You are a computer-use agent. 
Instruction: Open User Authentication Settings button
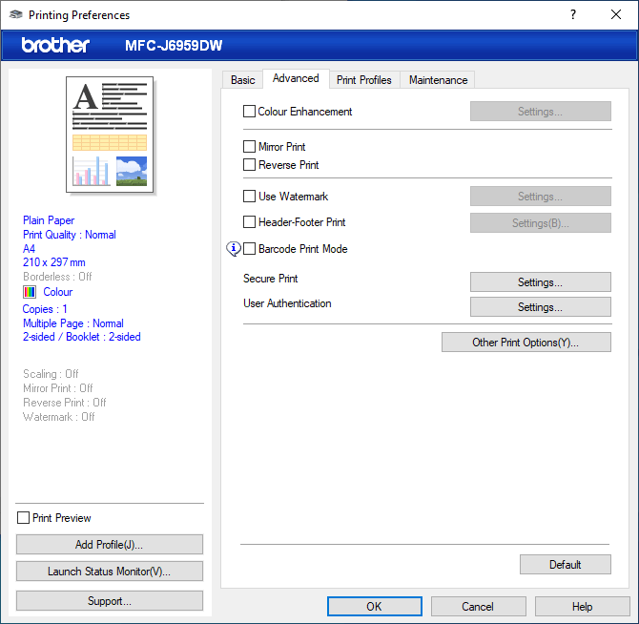click(x=540, y=307)
